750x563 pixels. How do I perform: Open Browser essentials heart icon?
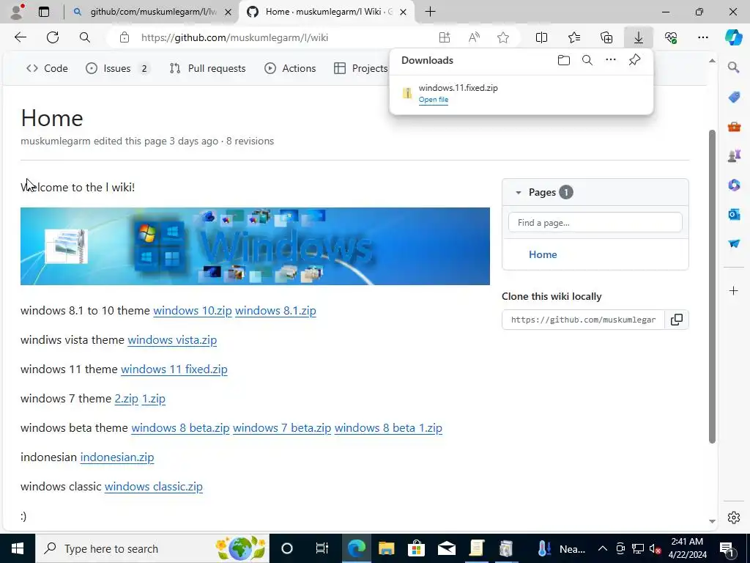pos(671,37)
